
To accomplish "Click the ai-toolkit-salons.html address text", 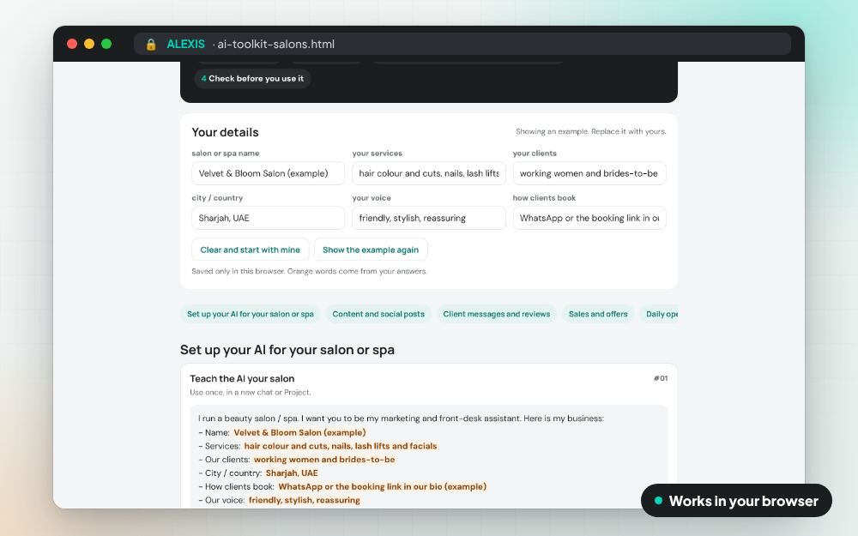I will 275,45.
